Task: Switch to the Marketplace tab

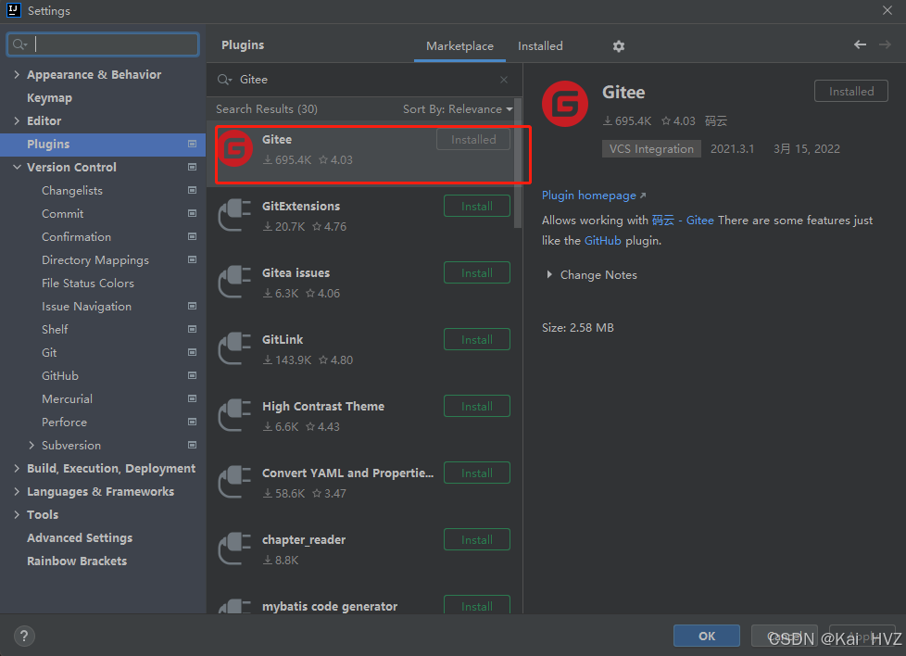Action: point(459,46)
